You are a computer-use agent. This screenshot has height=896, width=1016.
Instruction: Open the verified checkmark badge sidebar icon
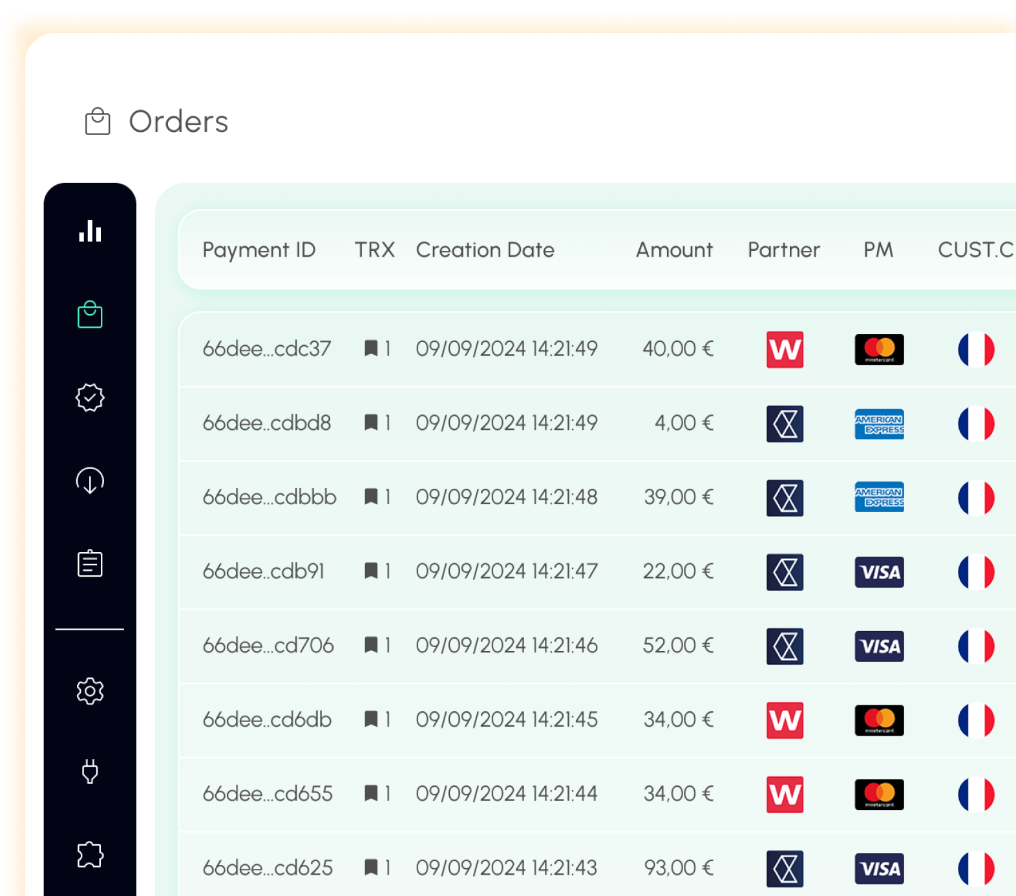[90, 398]
